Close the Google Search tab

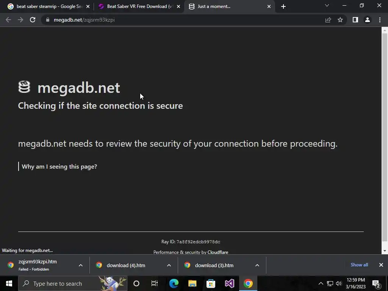[88, 7]
